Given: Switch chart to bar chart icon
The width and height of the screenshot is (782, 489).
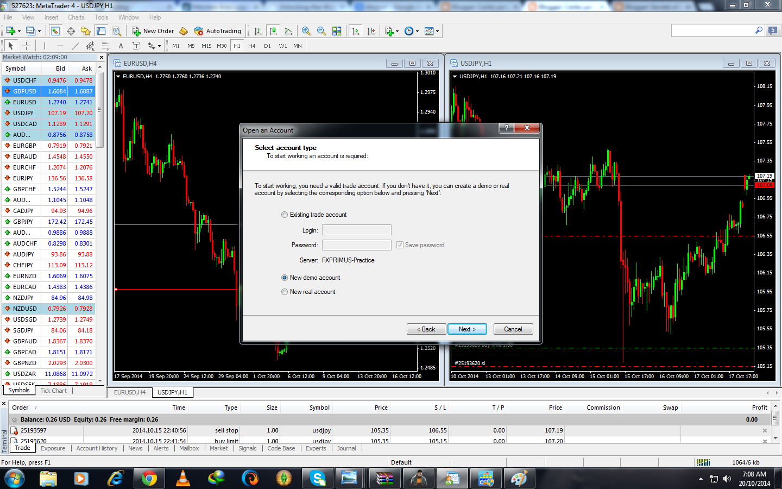Looking at the screenshot, I should click(x=258, y=31).
